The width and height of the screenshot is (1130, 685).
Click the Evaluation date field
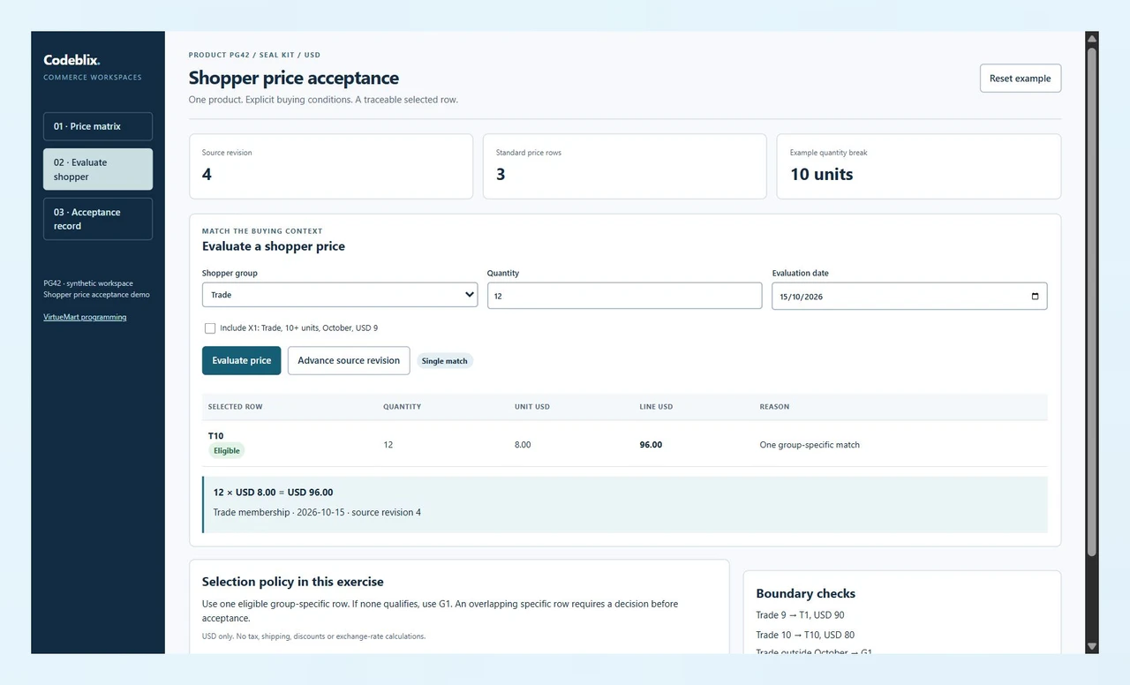click(909, 296)
